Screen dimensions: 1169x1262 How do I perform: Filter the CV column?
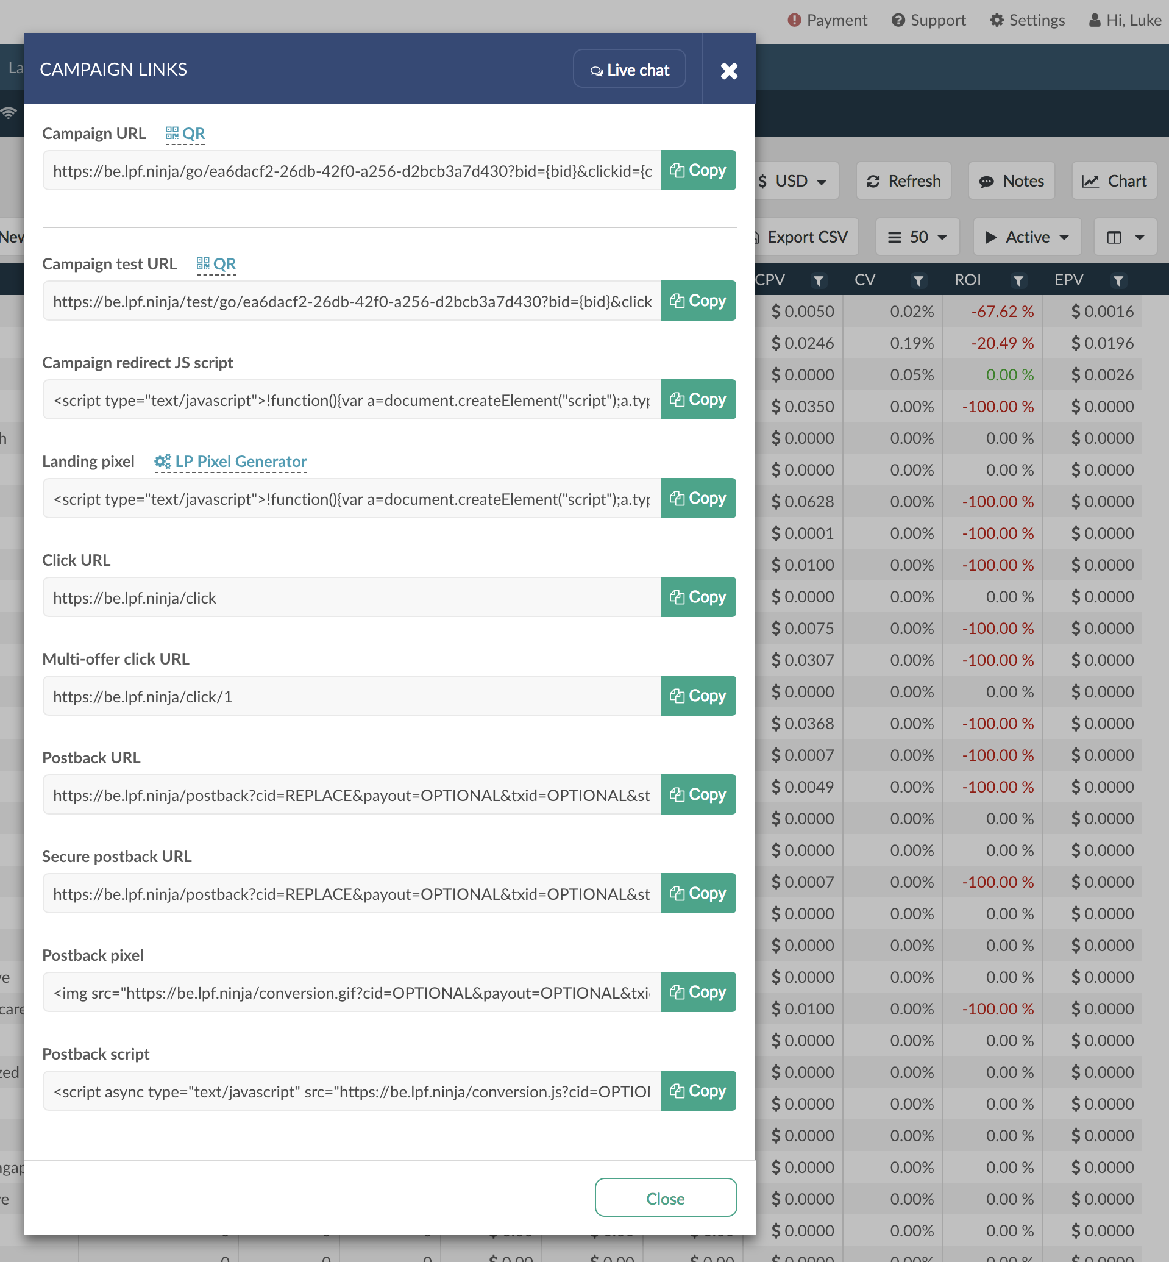[x=918, y=280]
